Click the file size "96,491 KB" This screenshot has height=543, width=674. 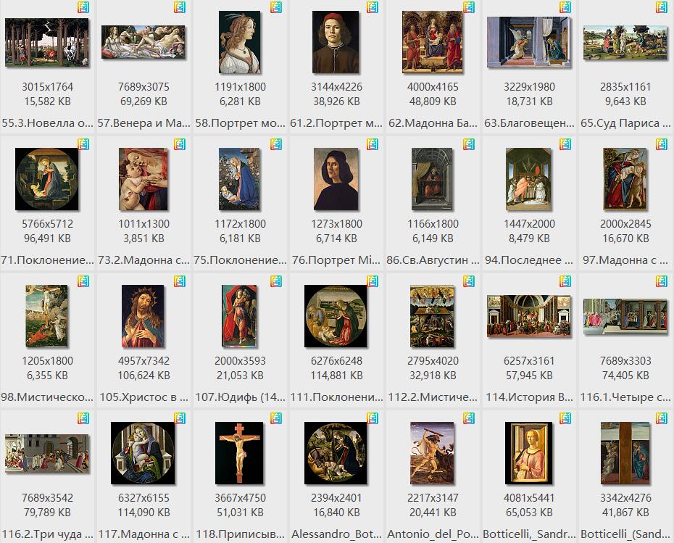[x=47, y=239]
